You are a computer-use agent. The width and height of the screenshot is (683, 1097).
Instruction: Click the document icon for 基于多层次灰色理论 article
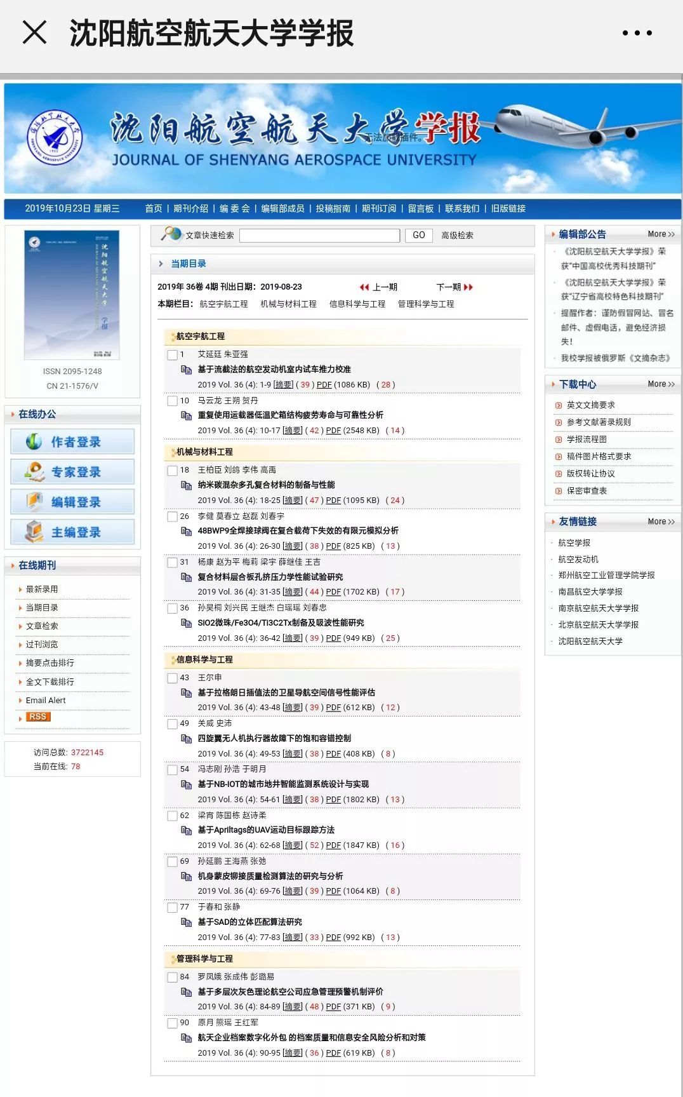[x=187, y=992]
